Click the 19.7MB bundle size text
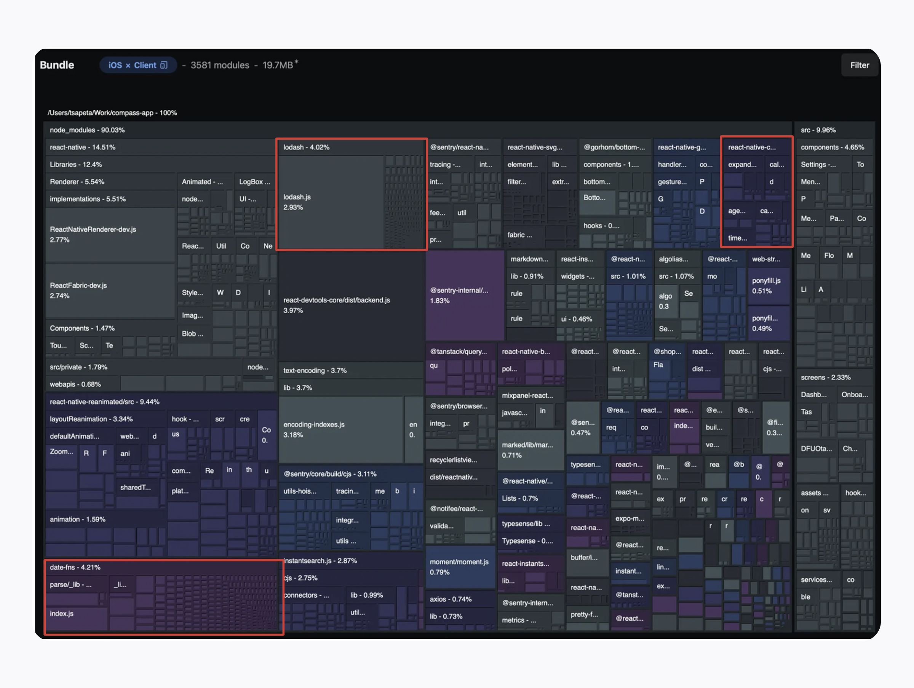The image size is (914, 688). tap(278, 65)
